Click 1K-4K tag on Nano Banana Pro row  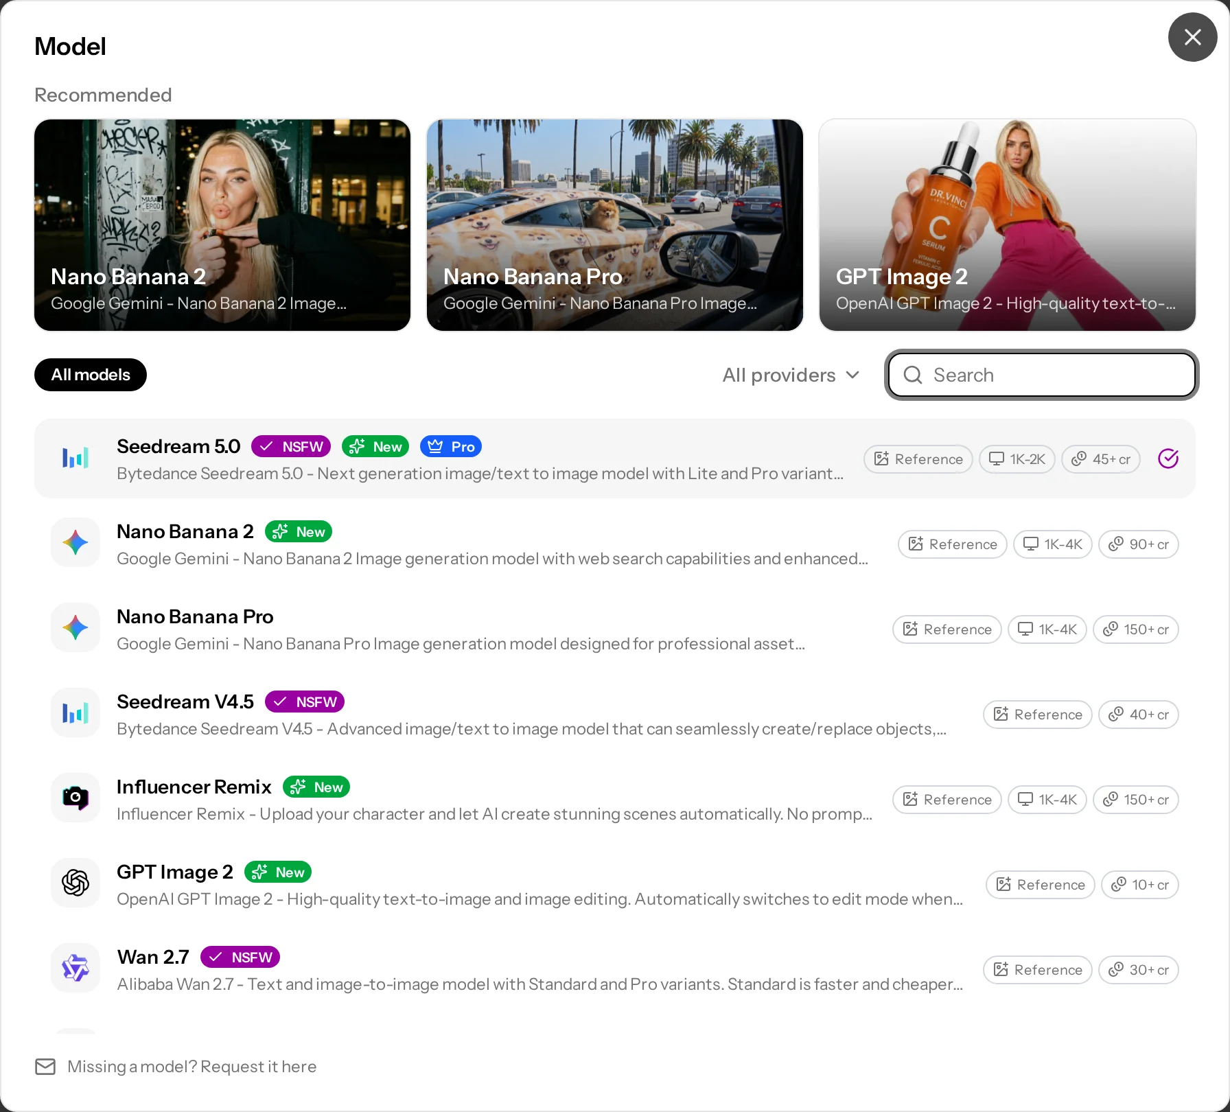(1047, 629)
